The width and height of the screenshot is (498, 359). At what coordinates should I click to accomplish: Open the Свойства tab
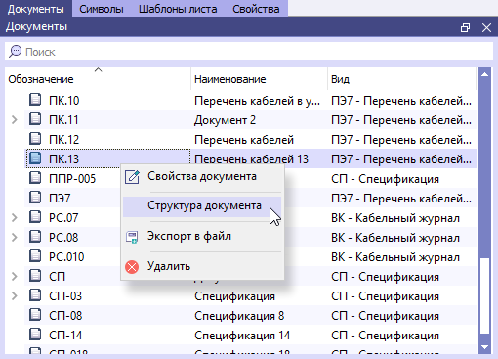click(256, 9)
